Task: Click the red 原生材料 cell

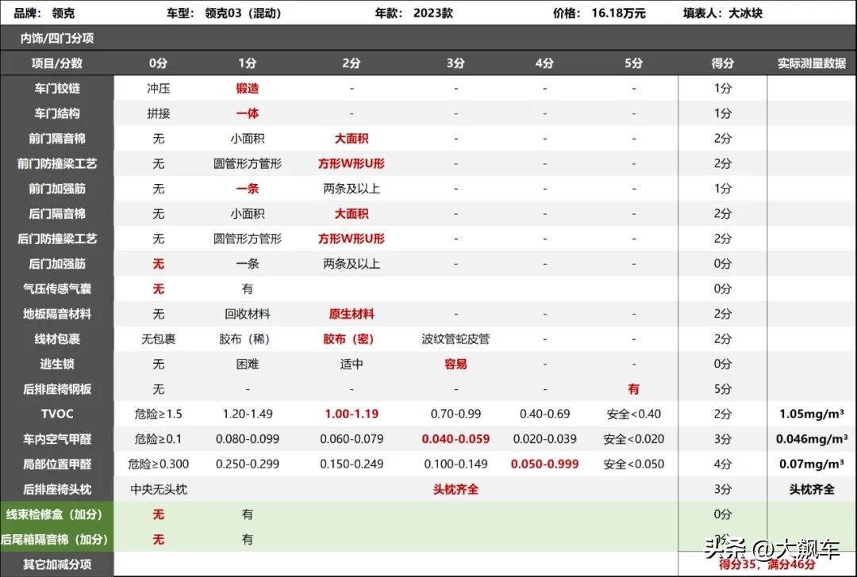Action: (x=351, y=314)
